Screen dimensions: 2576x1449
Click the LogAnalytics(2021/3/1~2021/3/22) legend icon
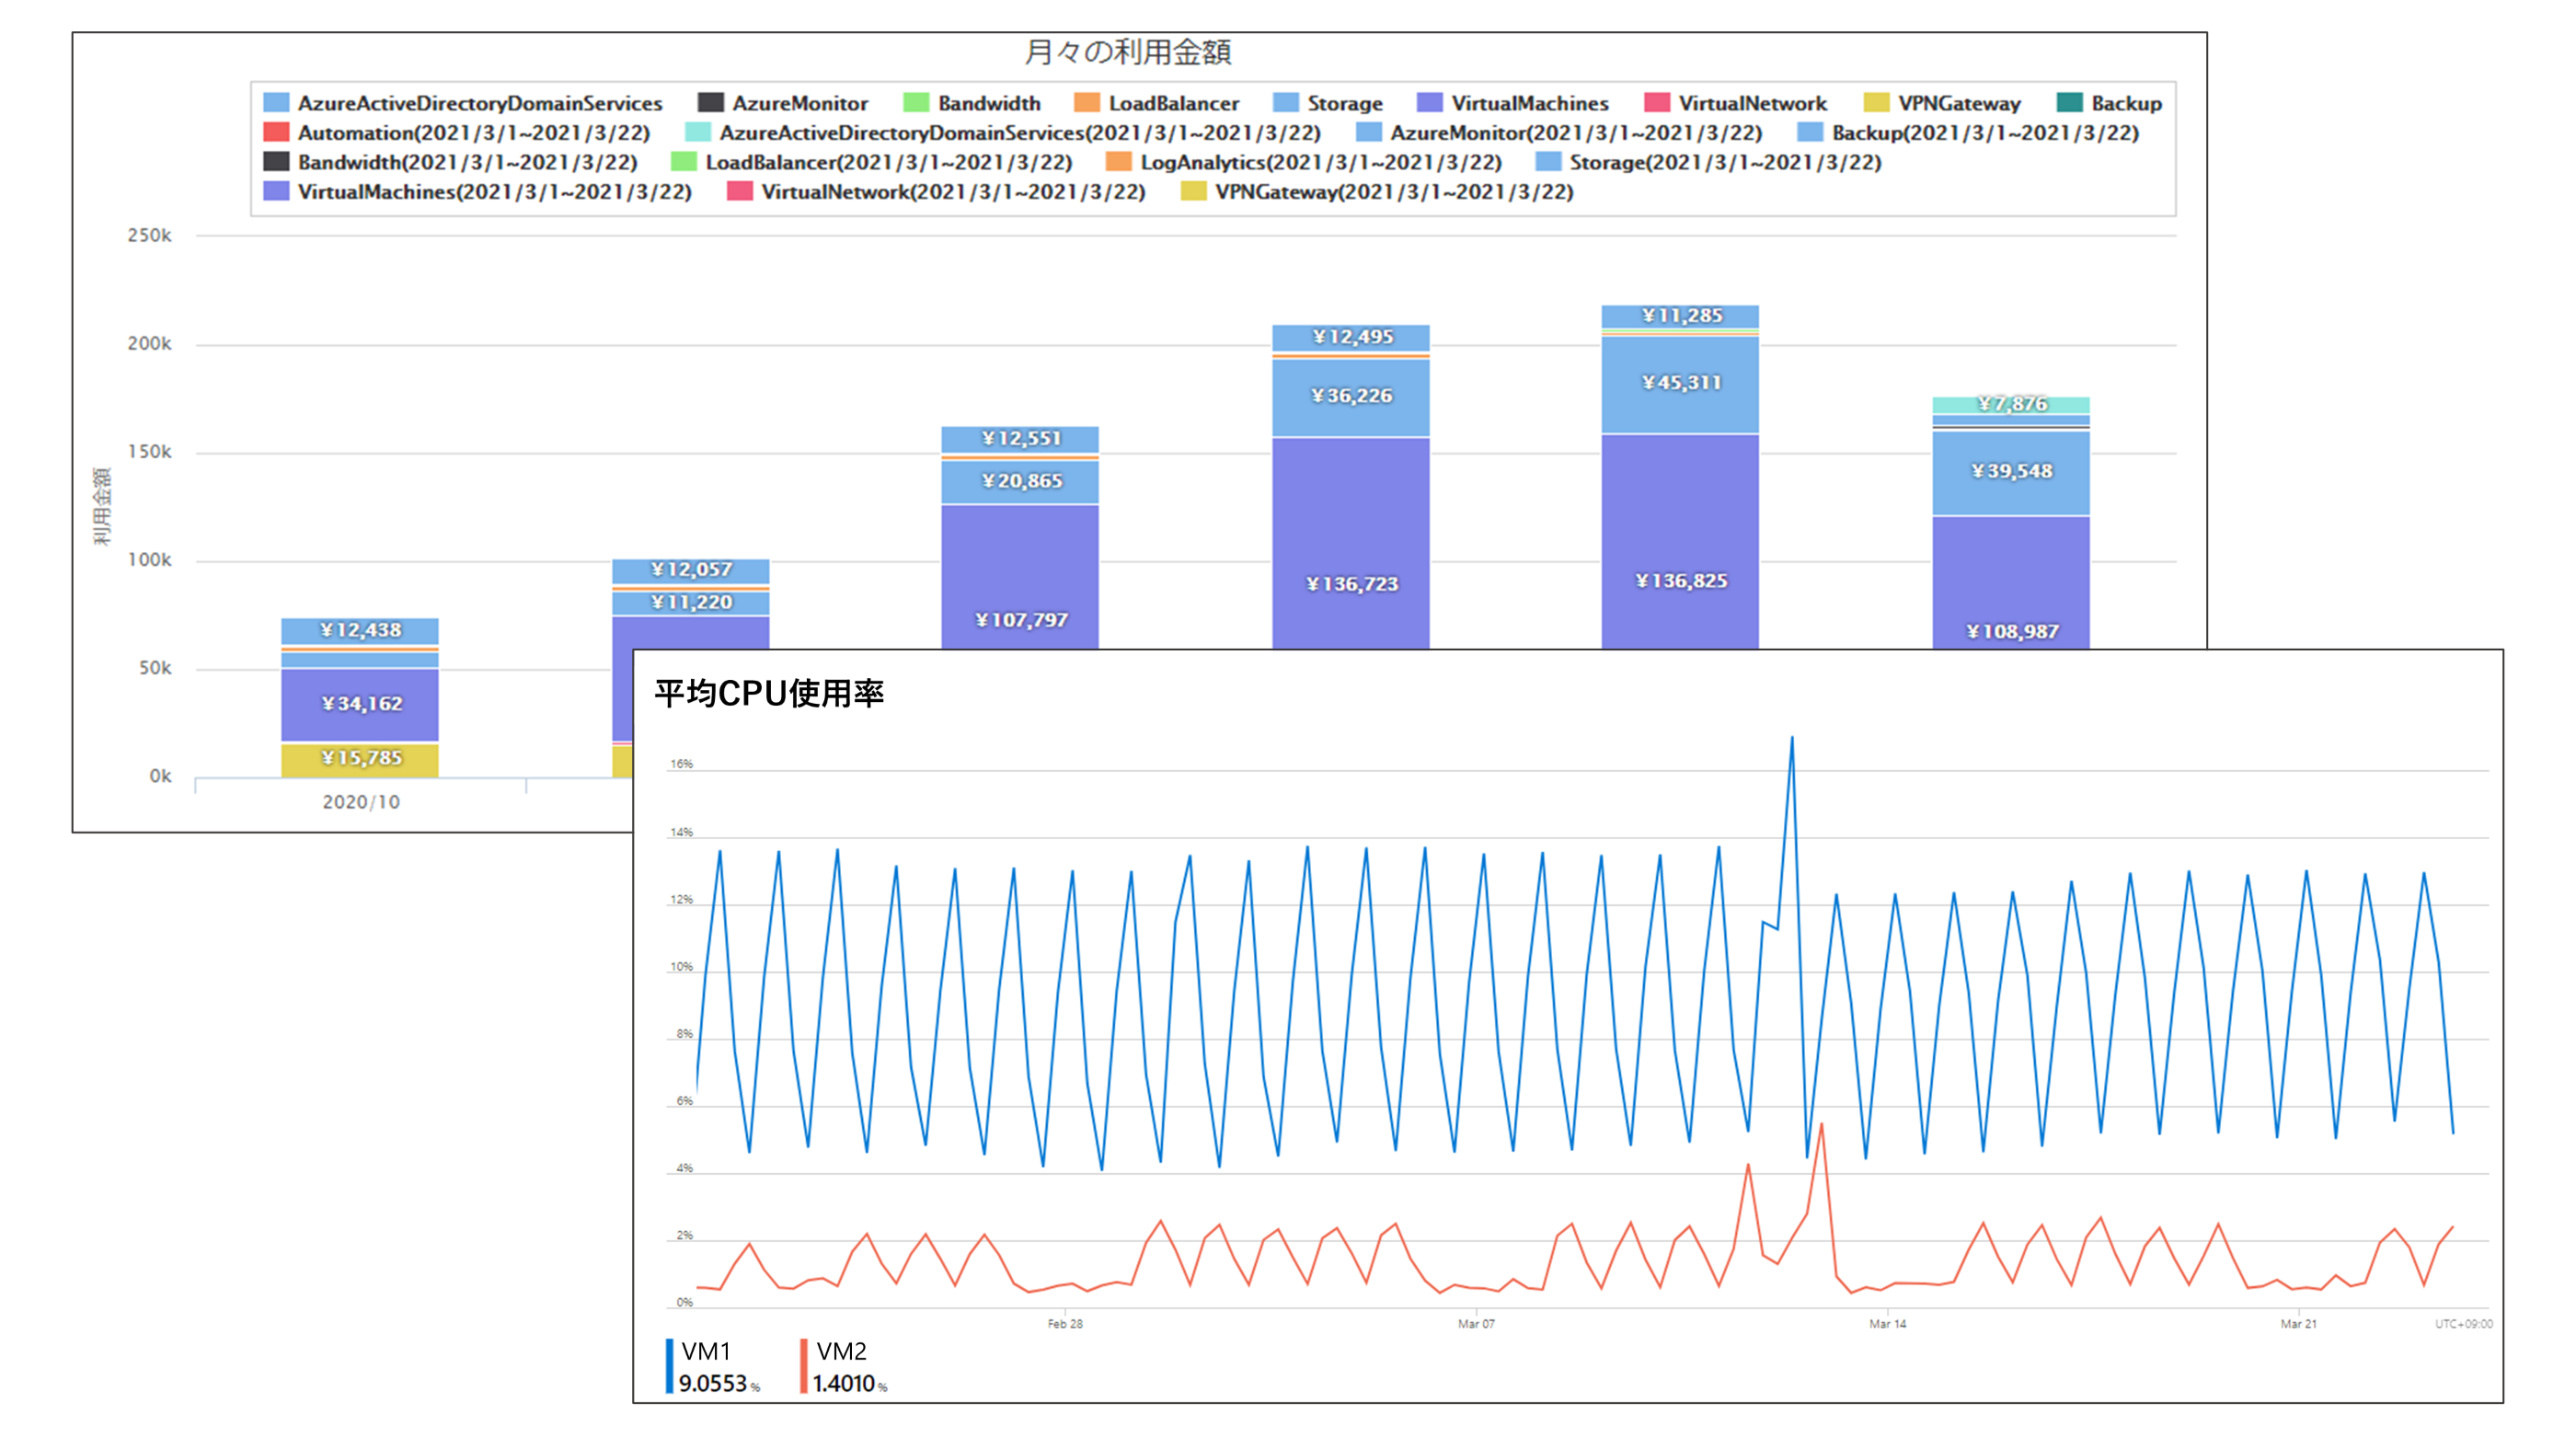tap(1118, 162)
